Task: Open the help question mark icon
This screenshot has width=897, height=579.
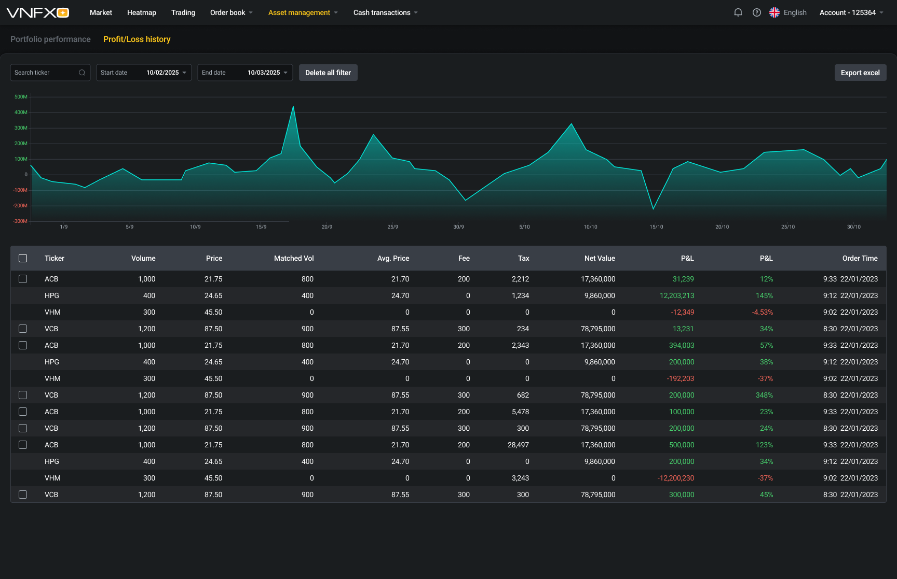Action: click(756, 12)
